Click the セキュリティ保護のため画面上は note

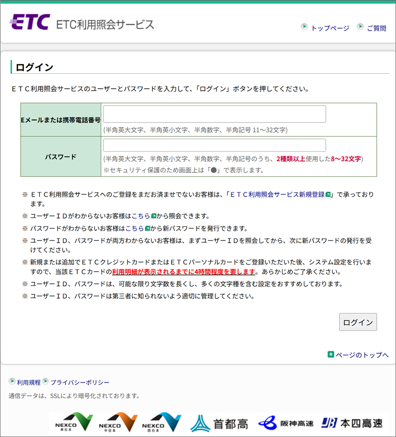[x=184, y=170]
